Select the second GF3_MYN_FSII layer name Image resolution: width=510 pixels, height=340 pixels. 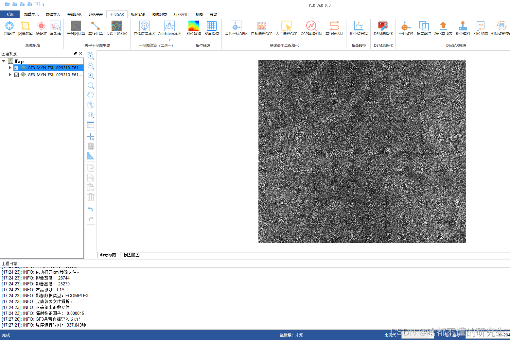coord(55,75)
